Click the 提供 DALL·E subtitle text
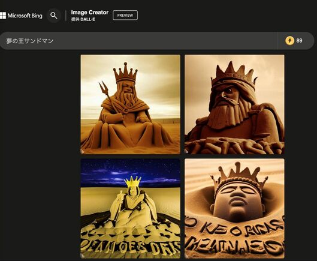This screenshot has width=317, height=261. click(x=83, y=19)
